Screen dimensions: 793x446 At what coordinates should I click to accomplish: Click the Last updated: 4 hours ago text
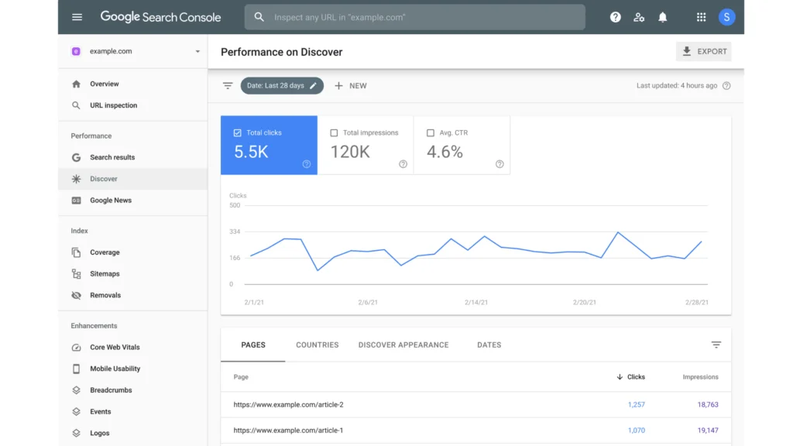[677, 85]
